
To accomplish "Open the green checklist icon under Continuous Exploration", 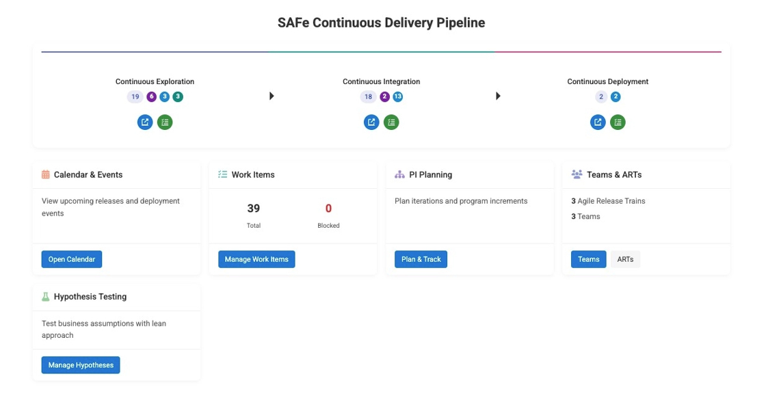I will 165,122.
